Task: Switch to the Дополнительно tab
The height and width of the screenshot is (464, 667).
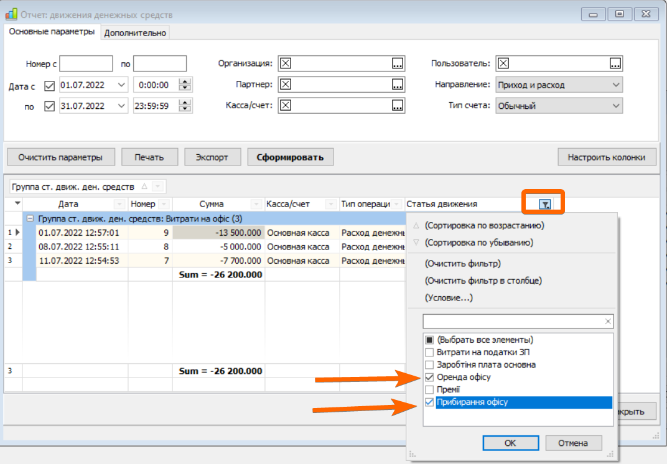Action: click(135, 33)
